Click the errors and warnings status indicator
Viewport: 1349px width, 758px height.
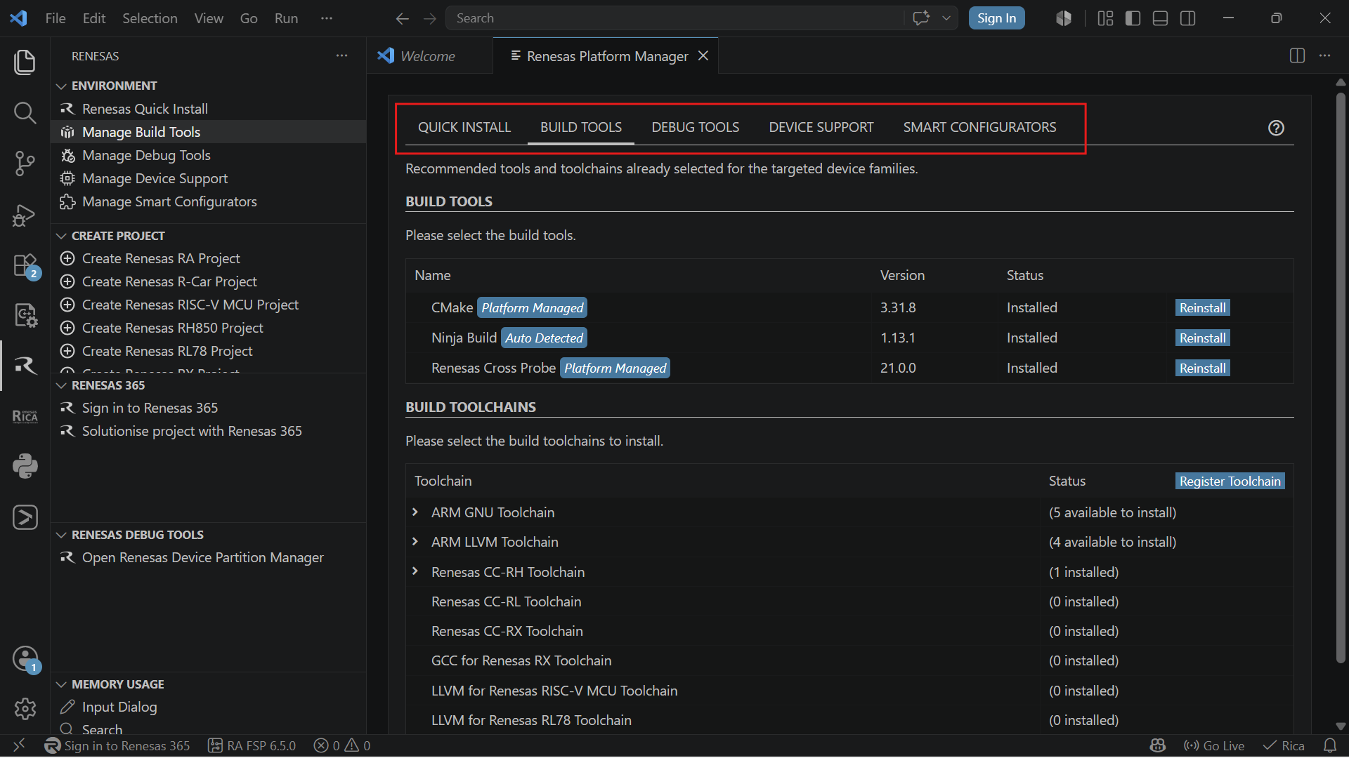pyautogui.click(x=342, y=745)
